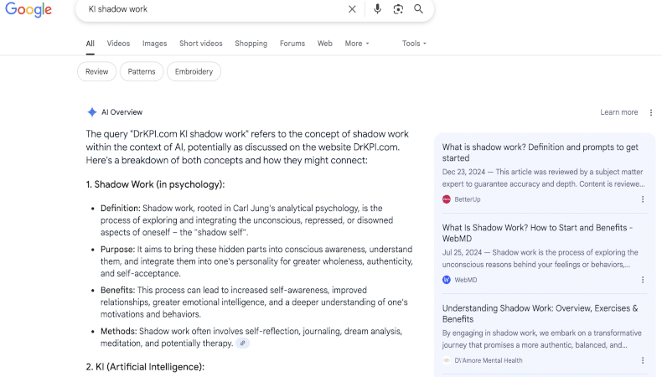662x377 pixels.
Task: Click the 'BetterUp' source name
Action: tap(468, 199)
